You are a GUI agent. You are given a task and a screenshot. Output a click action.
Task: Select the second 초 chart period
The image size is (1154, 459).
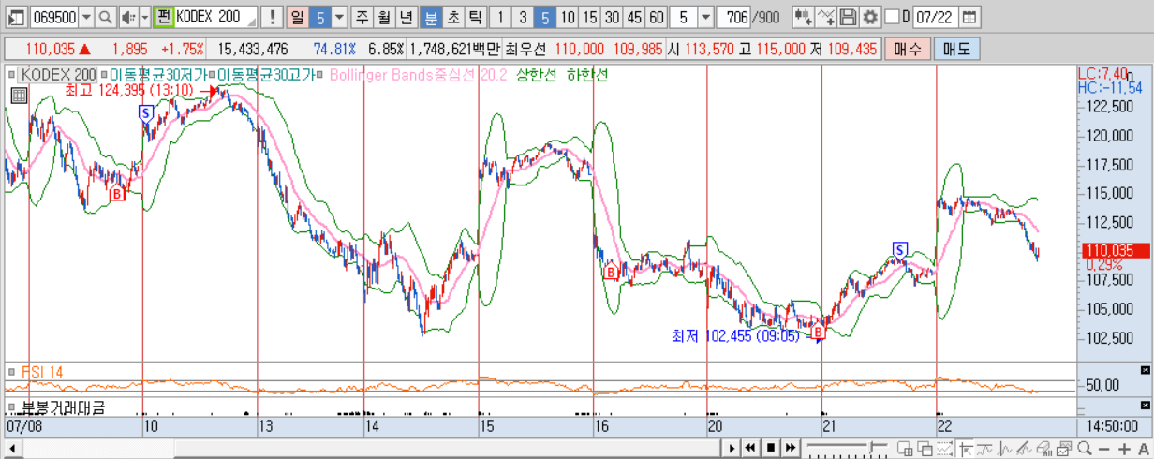click(451, 17)
